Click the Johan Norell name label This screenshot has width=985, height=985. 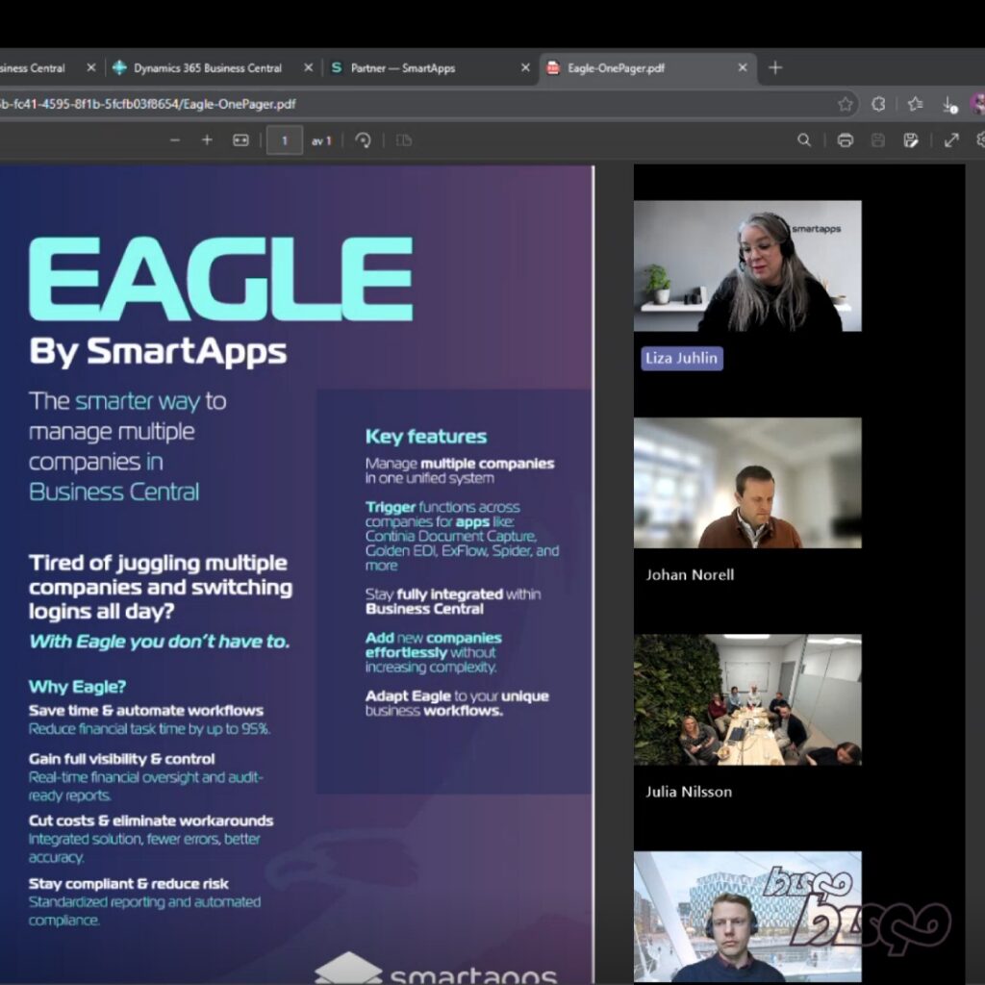[690, 575]
